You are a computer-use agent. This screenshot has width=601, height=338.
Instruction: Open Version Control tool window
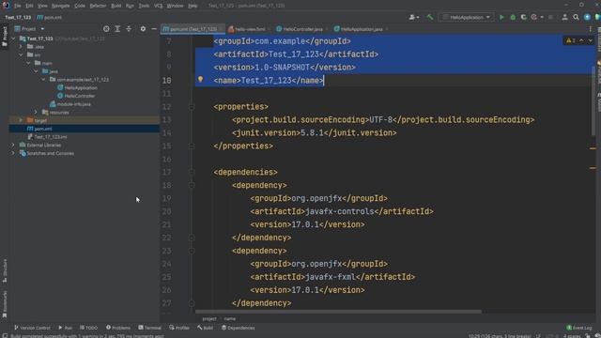coord(32,328)
